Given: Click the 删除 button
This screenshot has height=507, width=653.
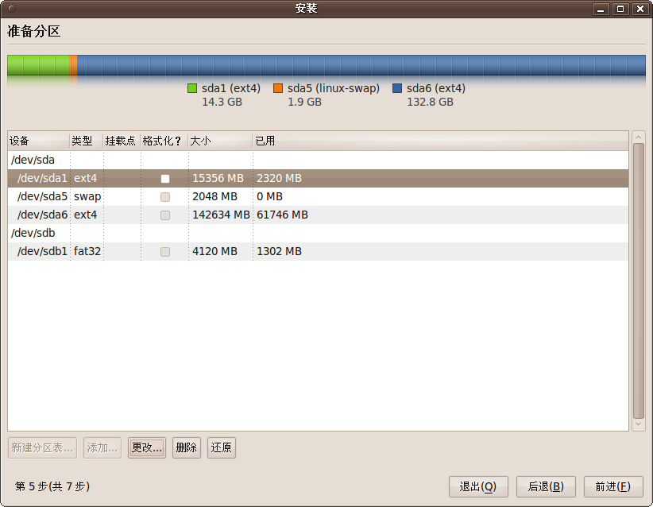Looking at the screenshot, I should (x=187, y=448).
